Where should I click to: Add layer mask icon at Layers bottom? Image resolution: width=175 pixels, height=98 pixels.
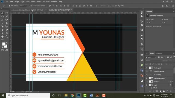pos(157,91)
